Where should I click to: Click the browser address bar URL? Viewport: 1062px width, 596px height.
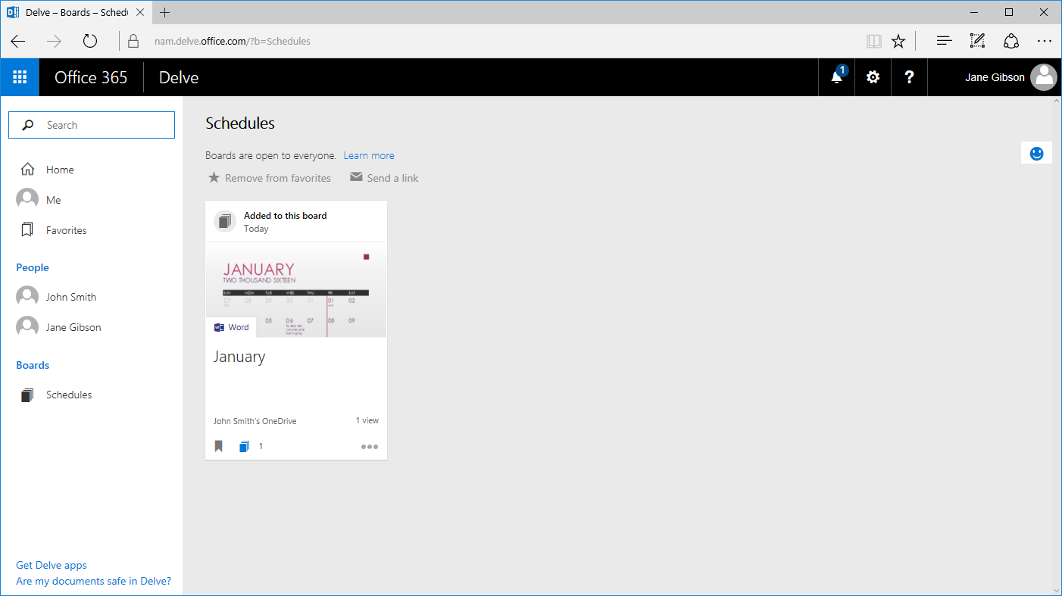pos(233,41)
